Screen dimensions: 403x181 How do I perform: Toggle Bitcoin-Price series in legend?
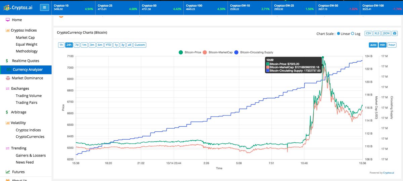click(x=190, y=52)
